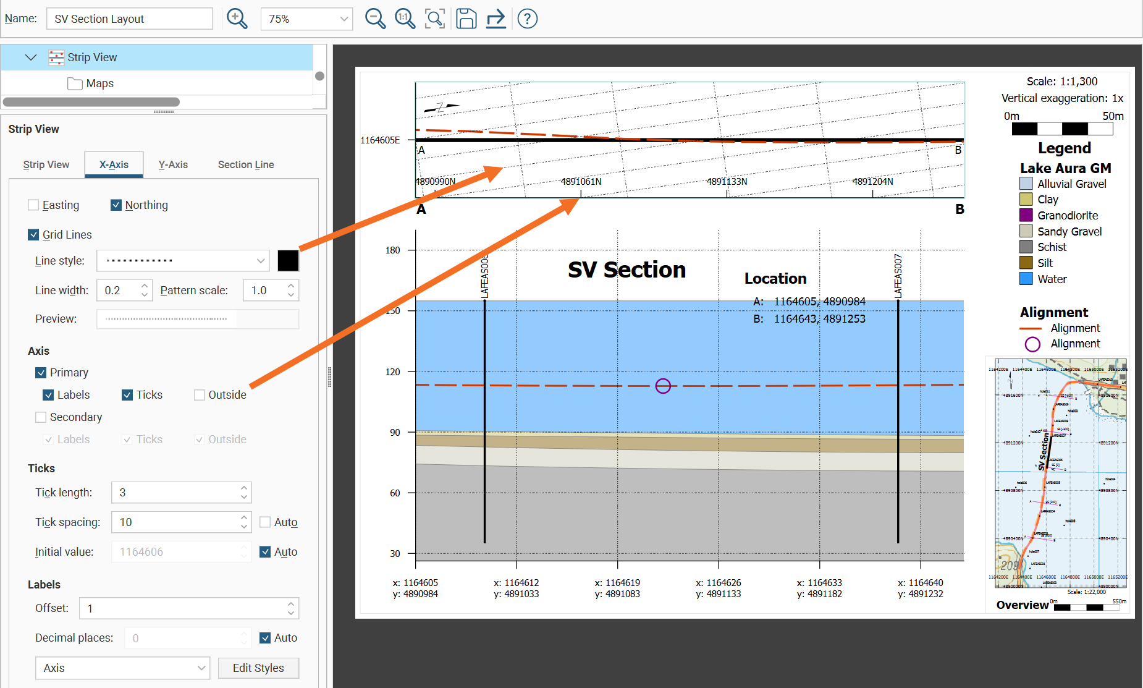
Task: Reset zoom to 1:1 actual size
Action: tap(405, 19)
